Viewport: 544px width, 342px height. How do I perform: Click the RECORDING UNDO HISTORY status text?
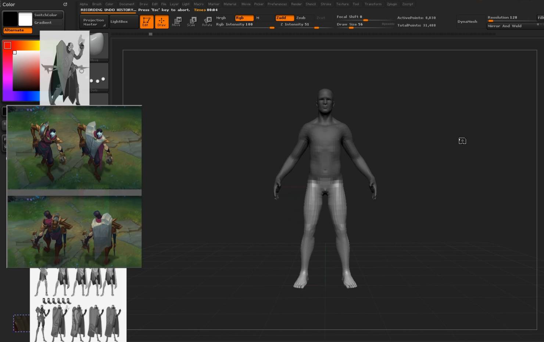click(108, 10)
